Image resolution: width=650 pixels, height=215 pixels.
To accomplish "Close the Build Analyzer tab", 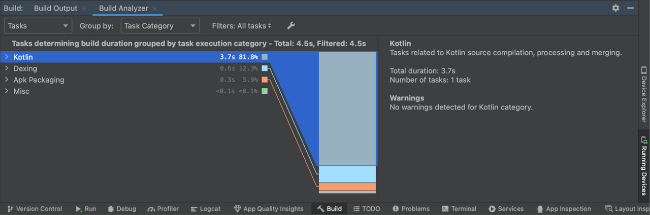I will click(x=154, y=9).
